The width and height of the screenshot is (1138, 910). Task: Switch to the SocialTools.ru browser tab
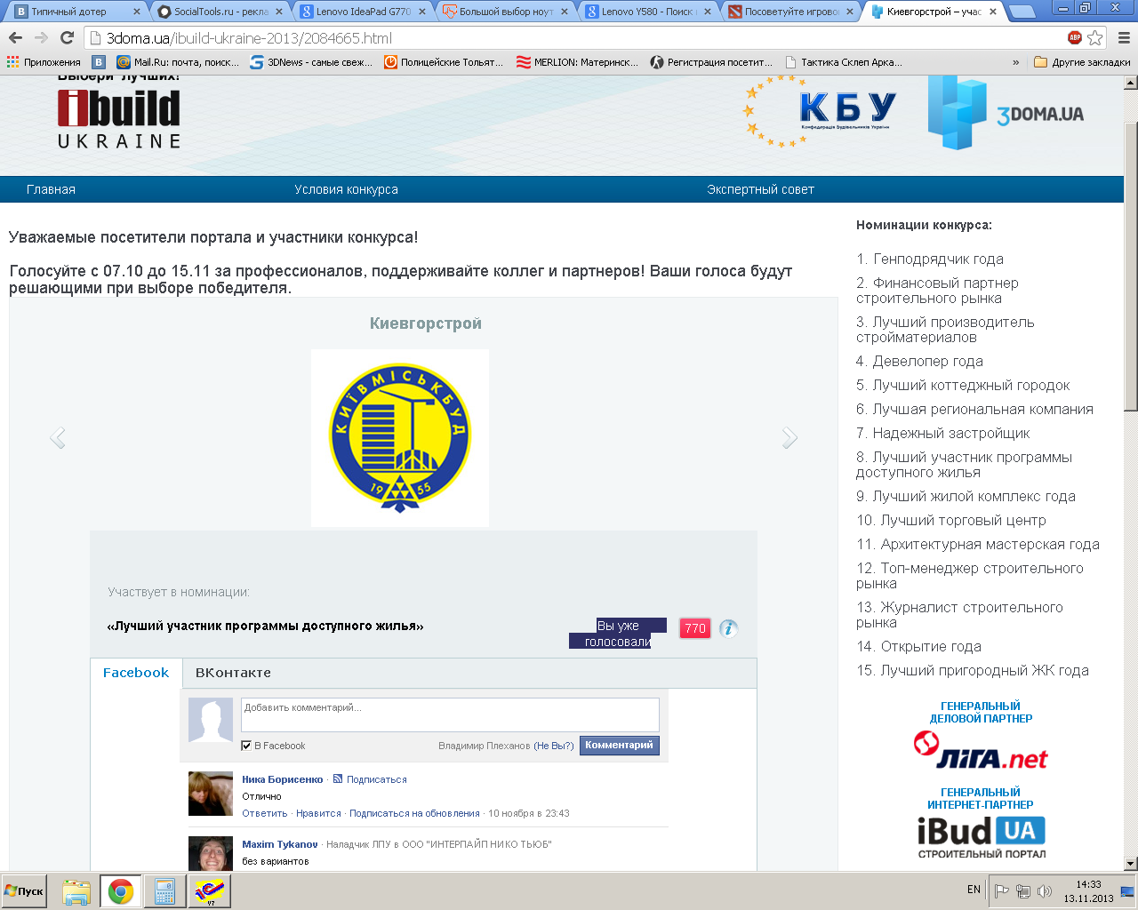[220, 12]
